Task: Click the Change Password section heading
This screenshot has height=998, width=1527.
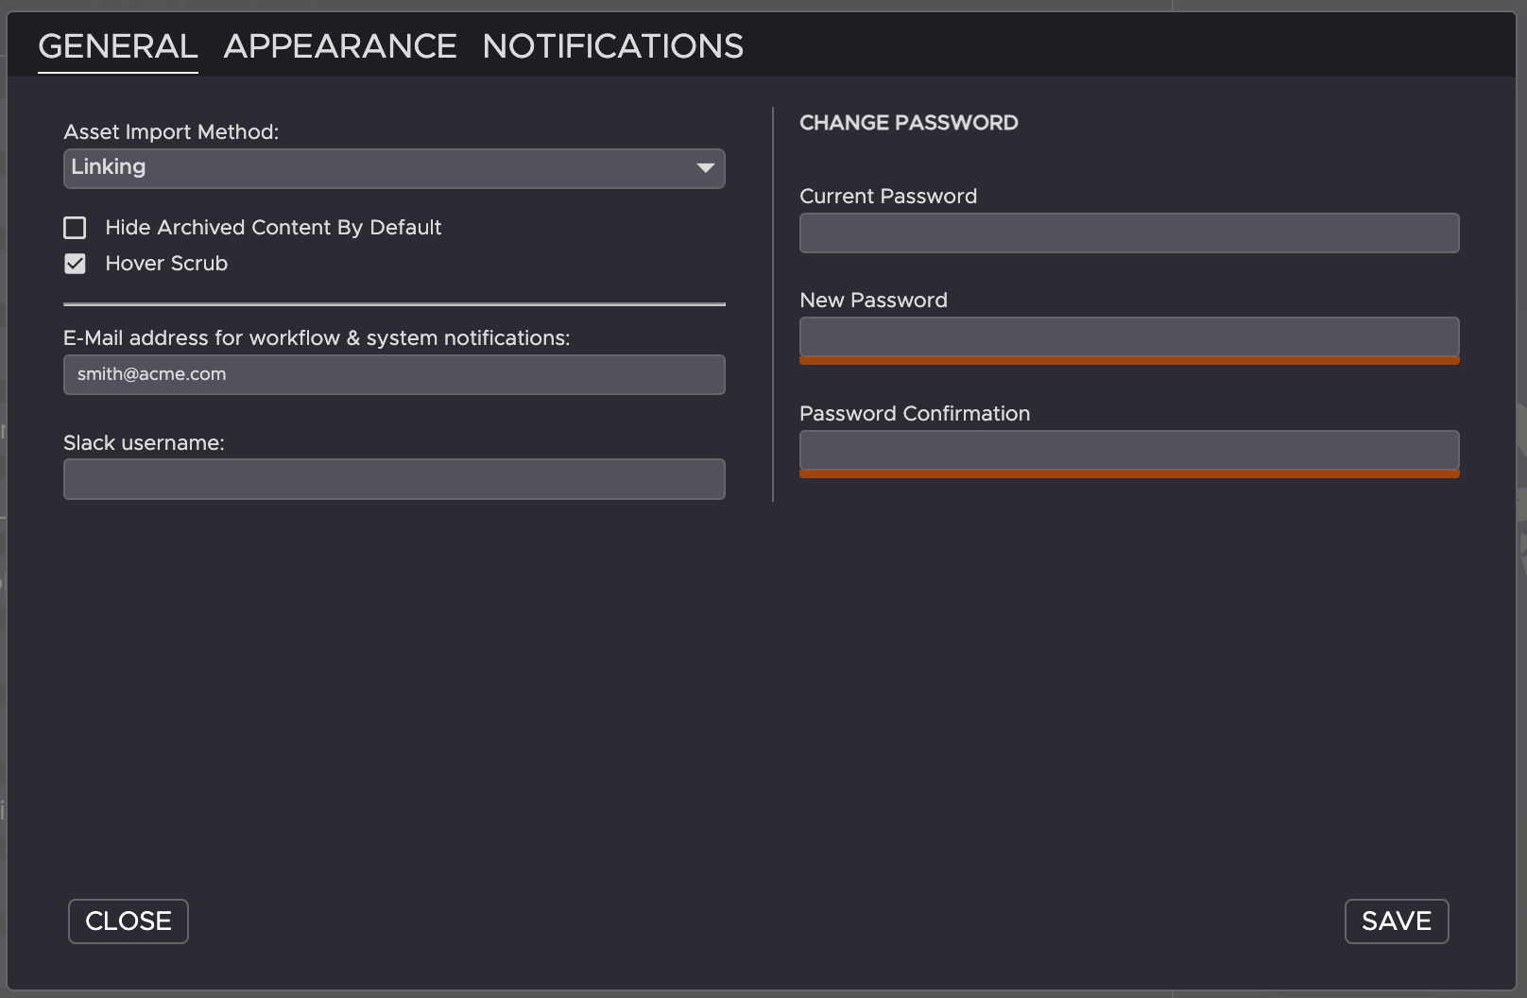Action: [908, 123]
